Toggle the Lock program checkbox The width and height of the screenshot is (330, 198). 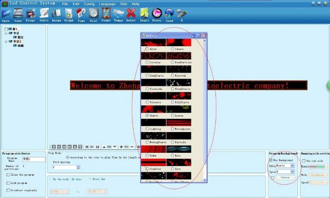pyautogui.click(x=8, y=183)
